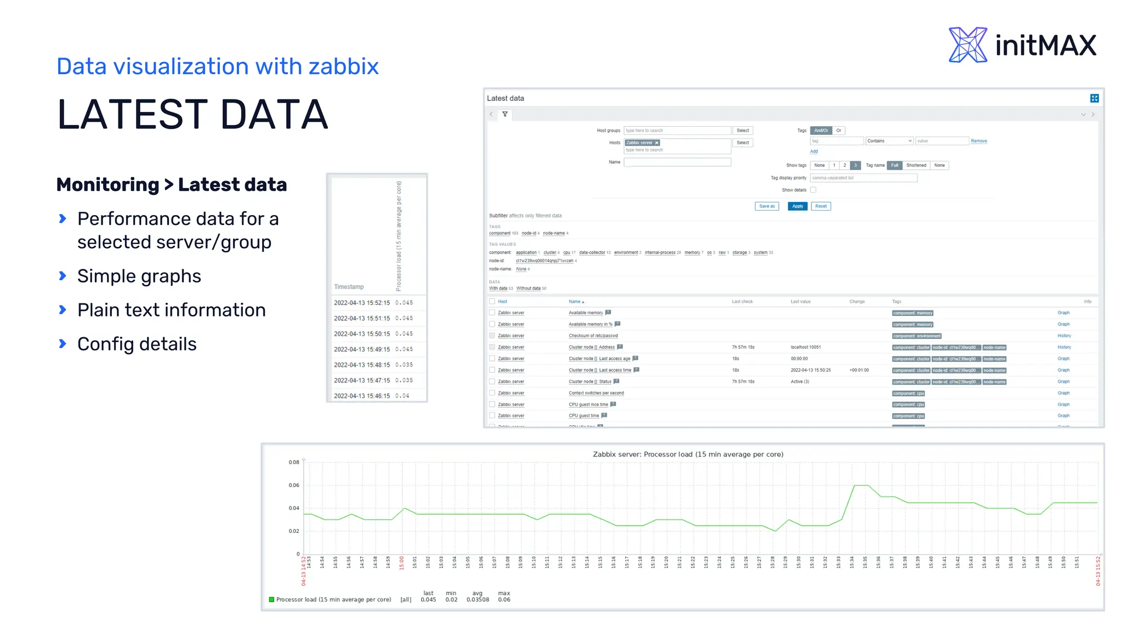Click the Add tag link
This screenshot has width=1123, height=632.
tap(814, 151)
